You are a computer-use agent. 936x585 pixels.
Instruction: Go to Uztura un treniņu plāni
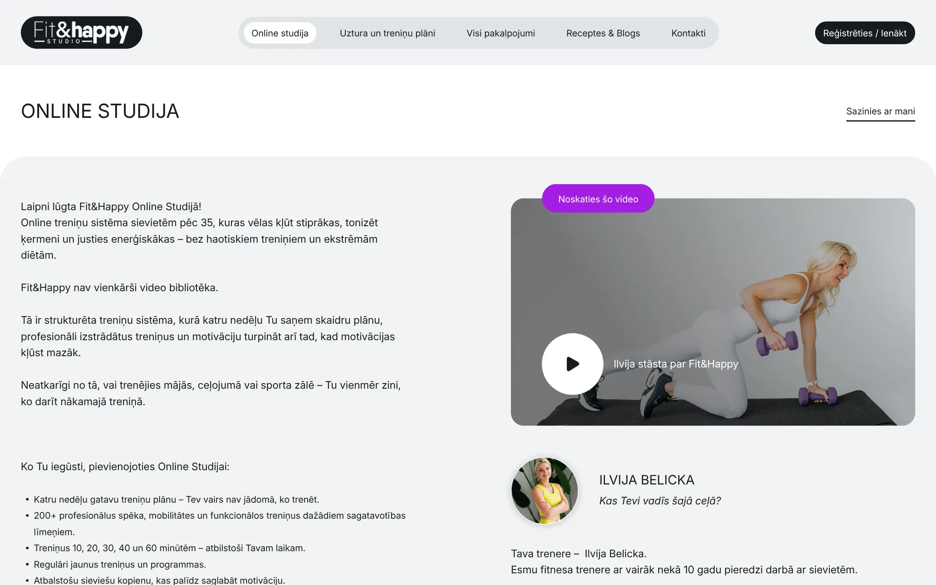pos(387,33)
